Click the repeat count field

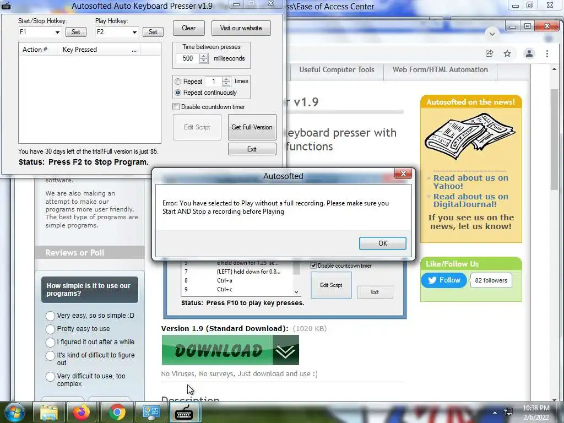point(213,82)
